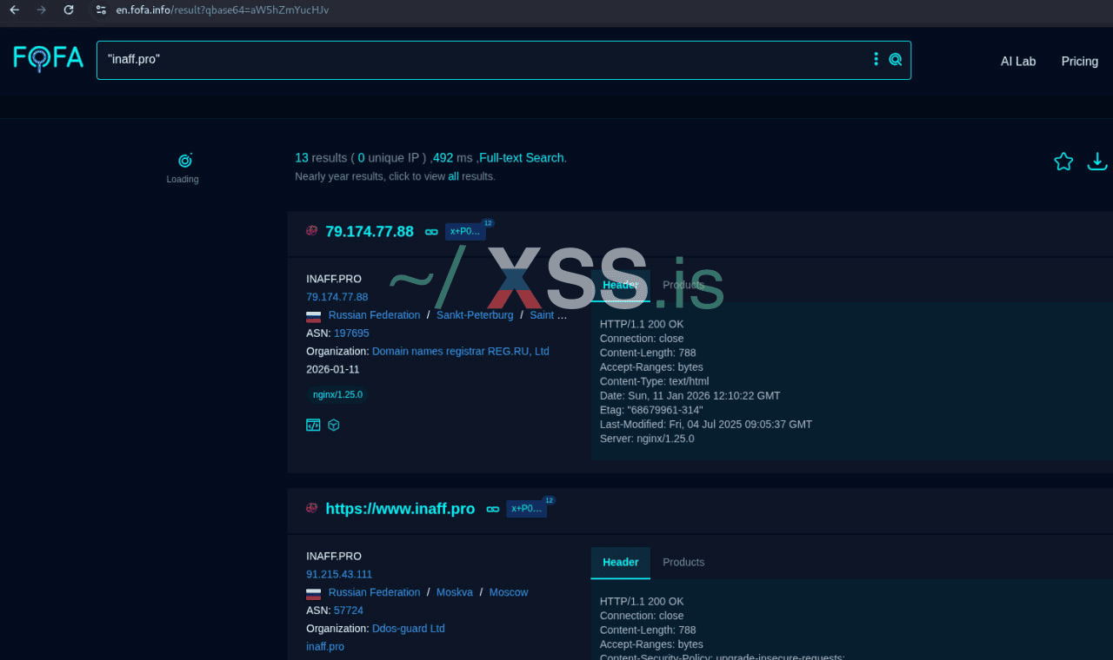Click the cube icon under nginx/1.25.0
Screen dimensions: 1113x660
pos(334,426)
